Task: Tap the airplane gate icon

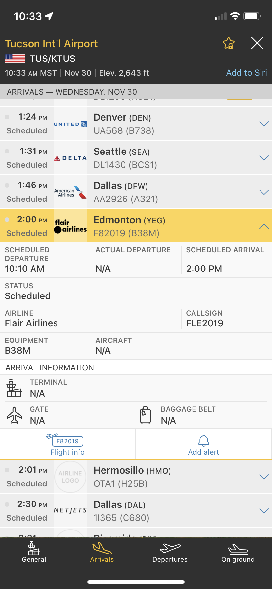Action: [14, 415]
